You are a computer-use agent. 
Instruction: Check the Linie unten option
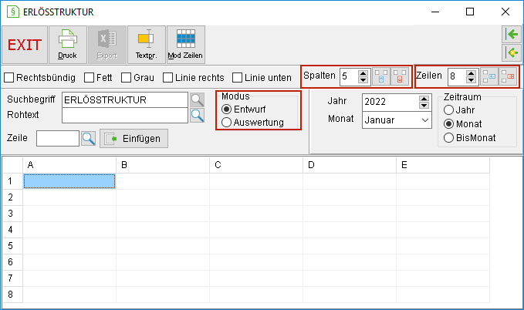pos(237,77)
